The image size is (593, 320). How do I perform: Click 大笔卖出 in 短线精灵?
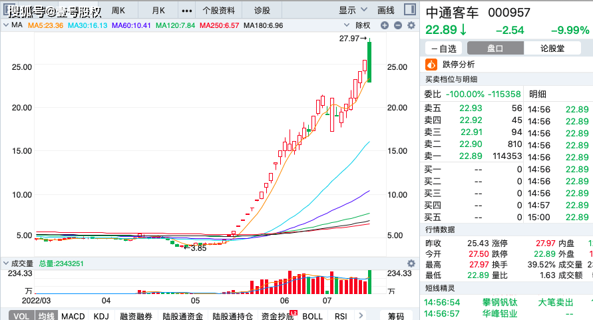point(556,302)
